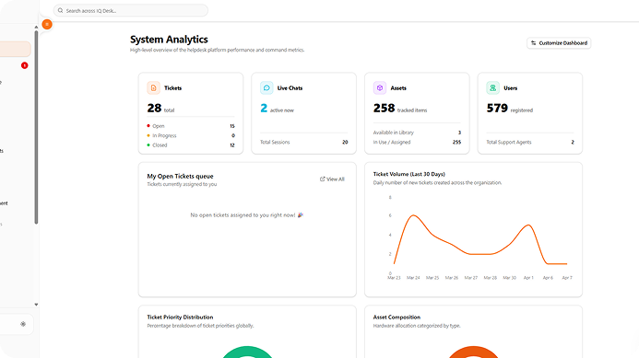
Task: Open View All for open tickets queue
Action: coord(332,179)
